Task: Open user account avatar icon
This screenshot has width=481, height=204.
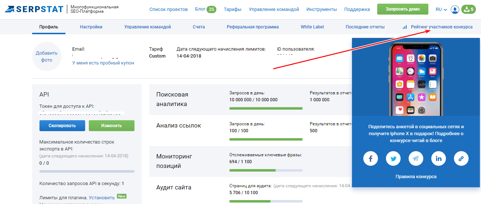Action: (455, 9)
